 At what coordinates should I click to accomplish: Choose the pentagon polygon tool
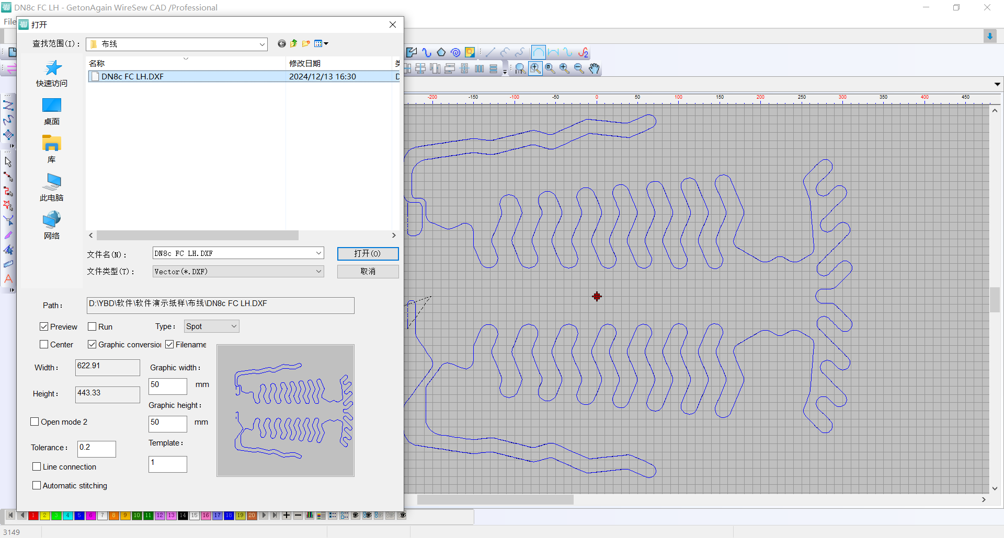click(441, 52)
